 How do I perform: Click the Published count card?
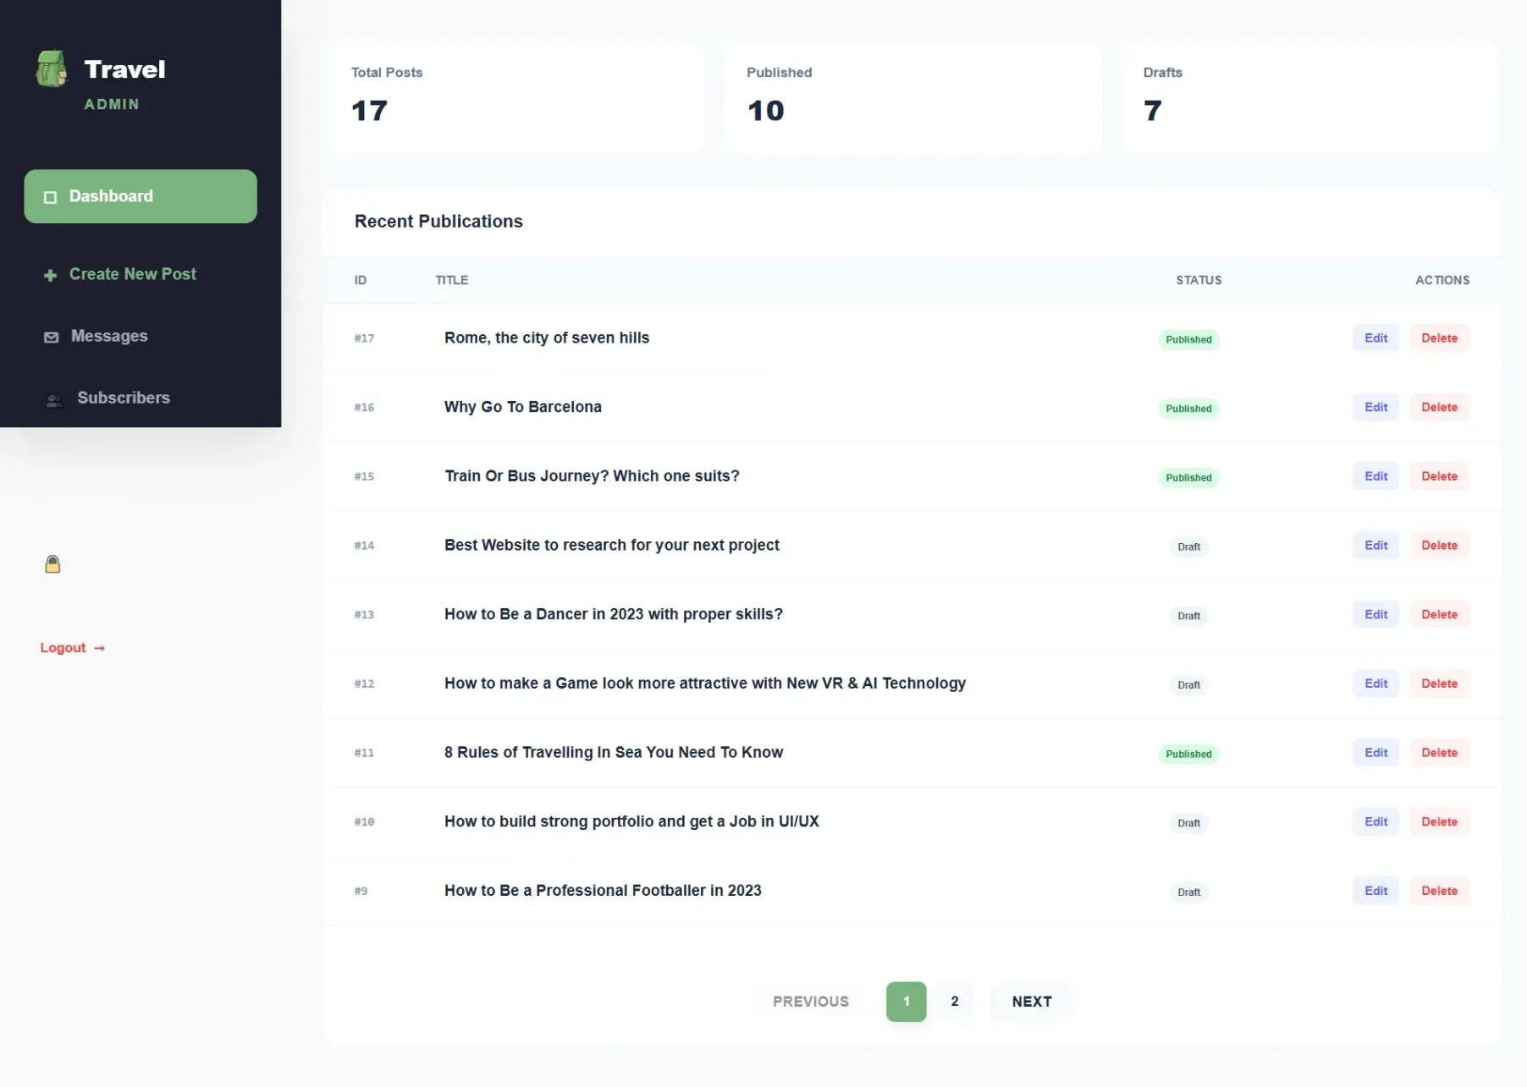[x=912, y=97]
